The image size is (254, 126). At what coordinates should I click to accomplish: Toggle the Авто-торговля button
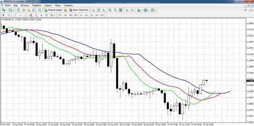(78, 10)
